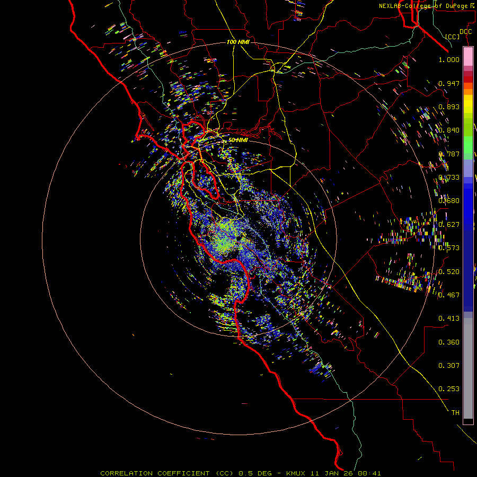Click the KMUX station identifier in caption
Image resolution: width=477 pixels, height=477 pixels.
tap(296, 473)
